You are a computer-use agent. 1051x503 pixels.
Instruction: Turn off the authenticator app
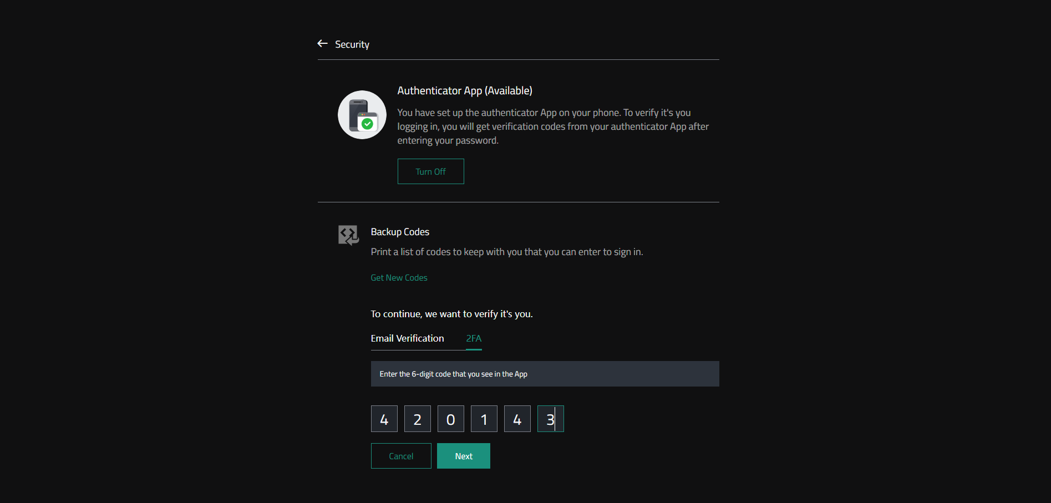point(430,171)
